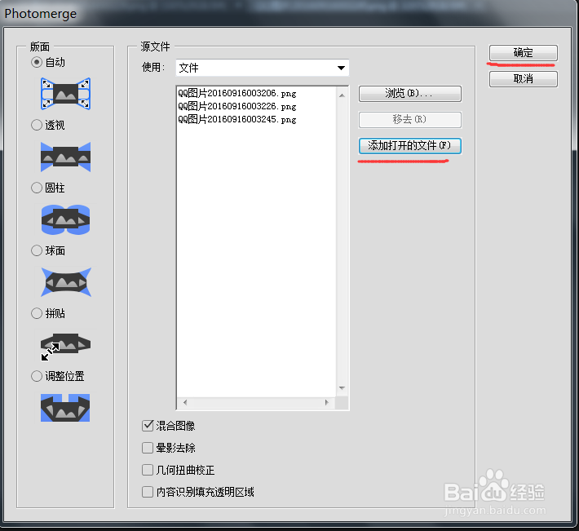Open the 使用 source dropdown
Viewport: 579px width, 531px height.
coord(262,68)
